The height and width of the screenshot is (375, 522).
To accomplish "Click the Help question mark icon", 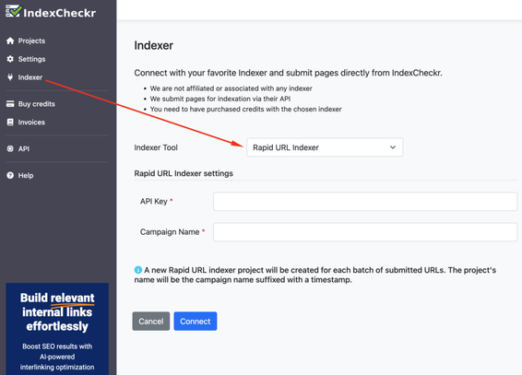I will (10, 175).
